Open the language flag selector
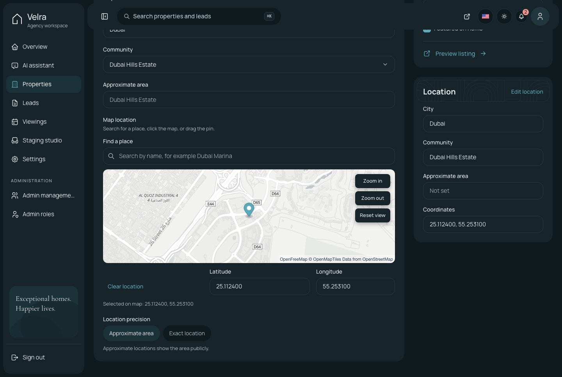Image resolution: width=562 pixels, height=377 pixels. point(486,16)
